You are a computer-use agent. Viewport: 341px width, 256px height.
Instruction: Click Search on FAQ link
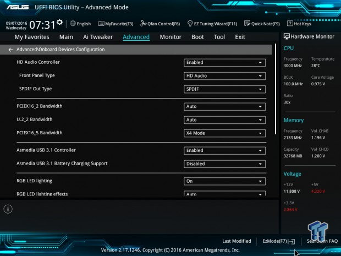tap(322, 241)
